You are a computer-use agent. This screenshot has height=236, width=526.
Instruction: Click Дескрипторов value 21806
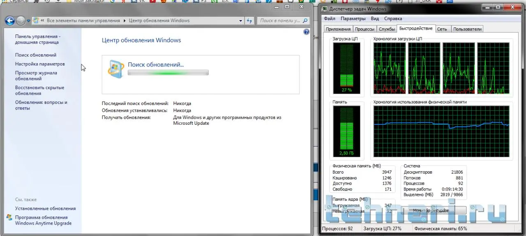457,172
